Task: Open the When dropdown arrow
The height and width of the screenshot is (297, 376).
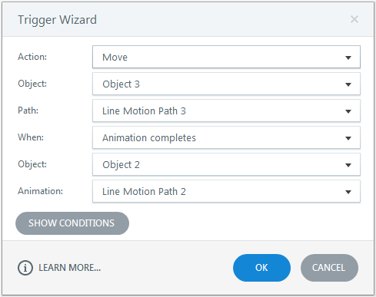Action: pos(348,138)
